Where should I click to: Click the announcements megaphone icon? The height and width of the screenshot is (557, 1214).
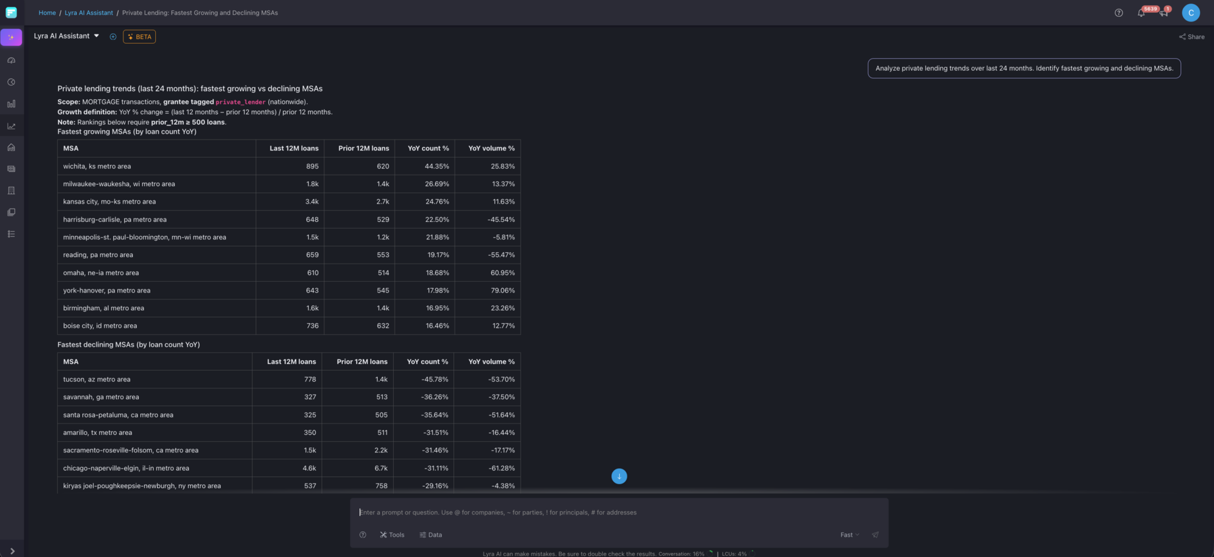coord(1163,13)
